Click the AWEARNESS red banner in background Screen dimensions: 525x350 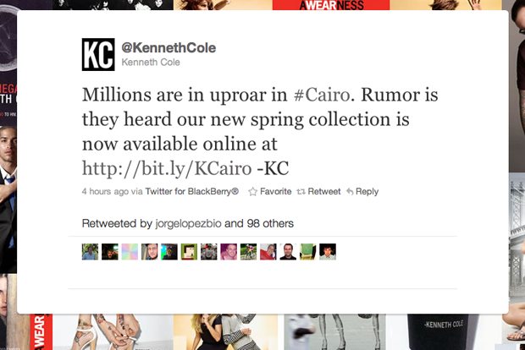(x=331, y=5)
